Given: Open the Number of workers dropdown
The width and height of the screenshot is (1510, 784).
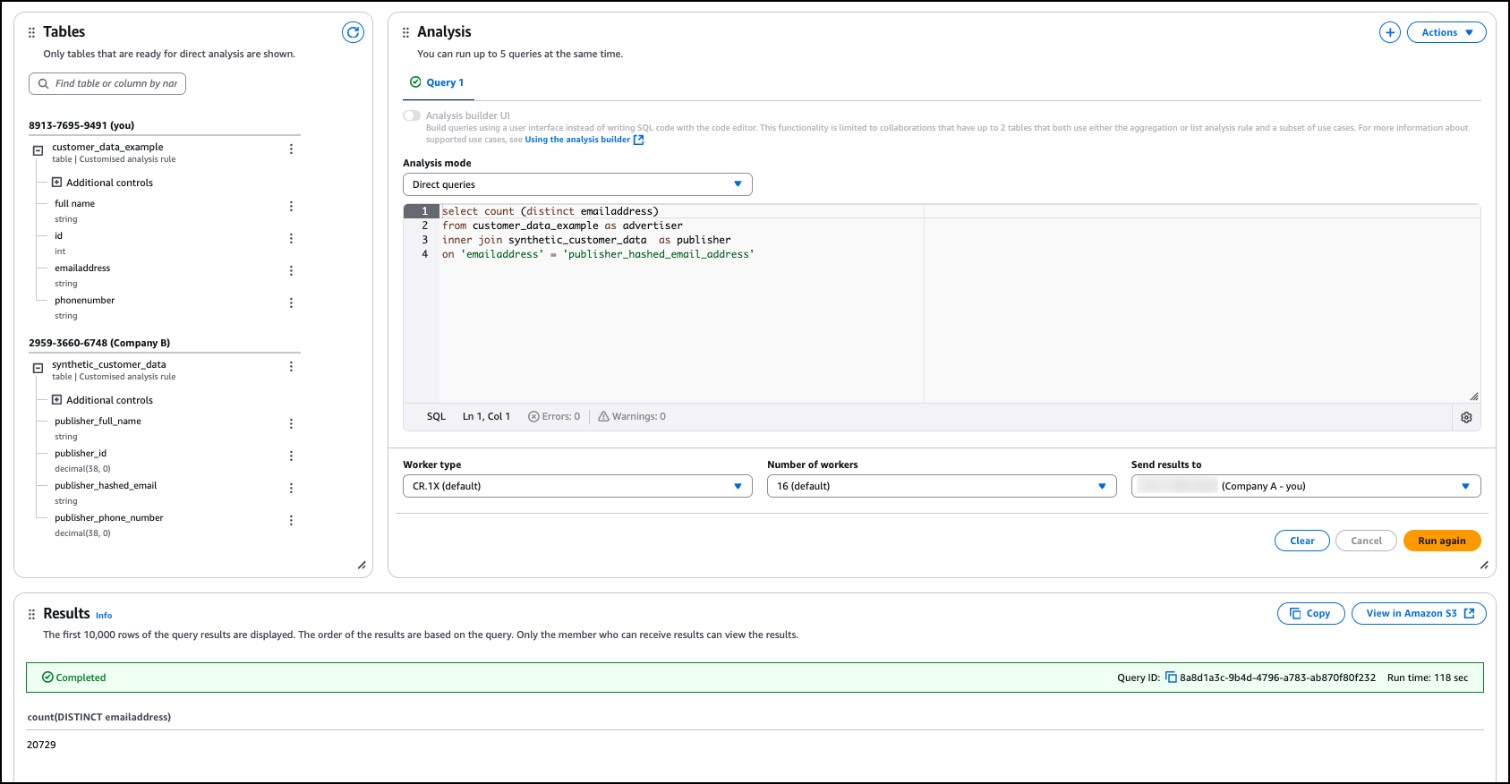Looking at the screenshot, I should 942,486.
